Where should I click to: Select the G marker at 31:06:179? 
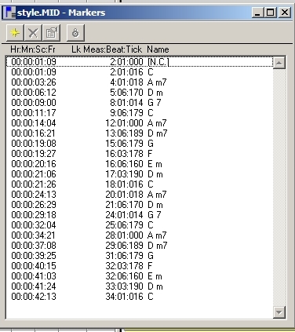point(140,256)
